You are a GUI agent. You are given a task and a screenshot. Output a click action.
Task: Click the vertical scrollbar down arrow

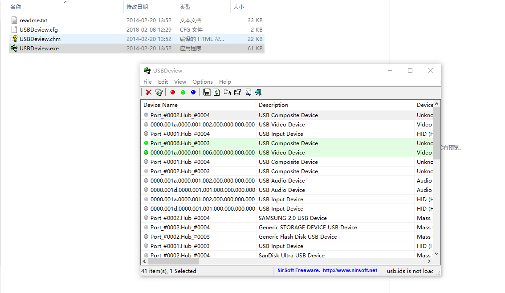coord(436,253)
